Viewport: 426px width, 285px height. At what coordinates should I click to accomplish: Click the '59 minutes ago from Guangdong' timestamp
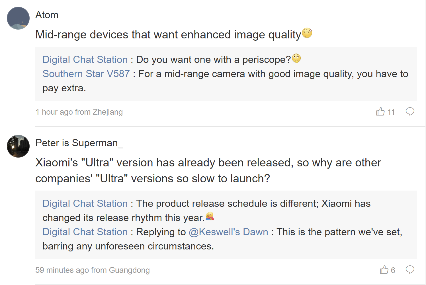[93, 270]
